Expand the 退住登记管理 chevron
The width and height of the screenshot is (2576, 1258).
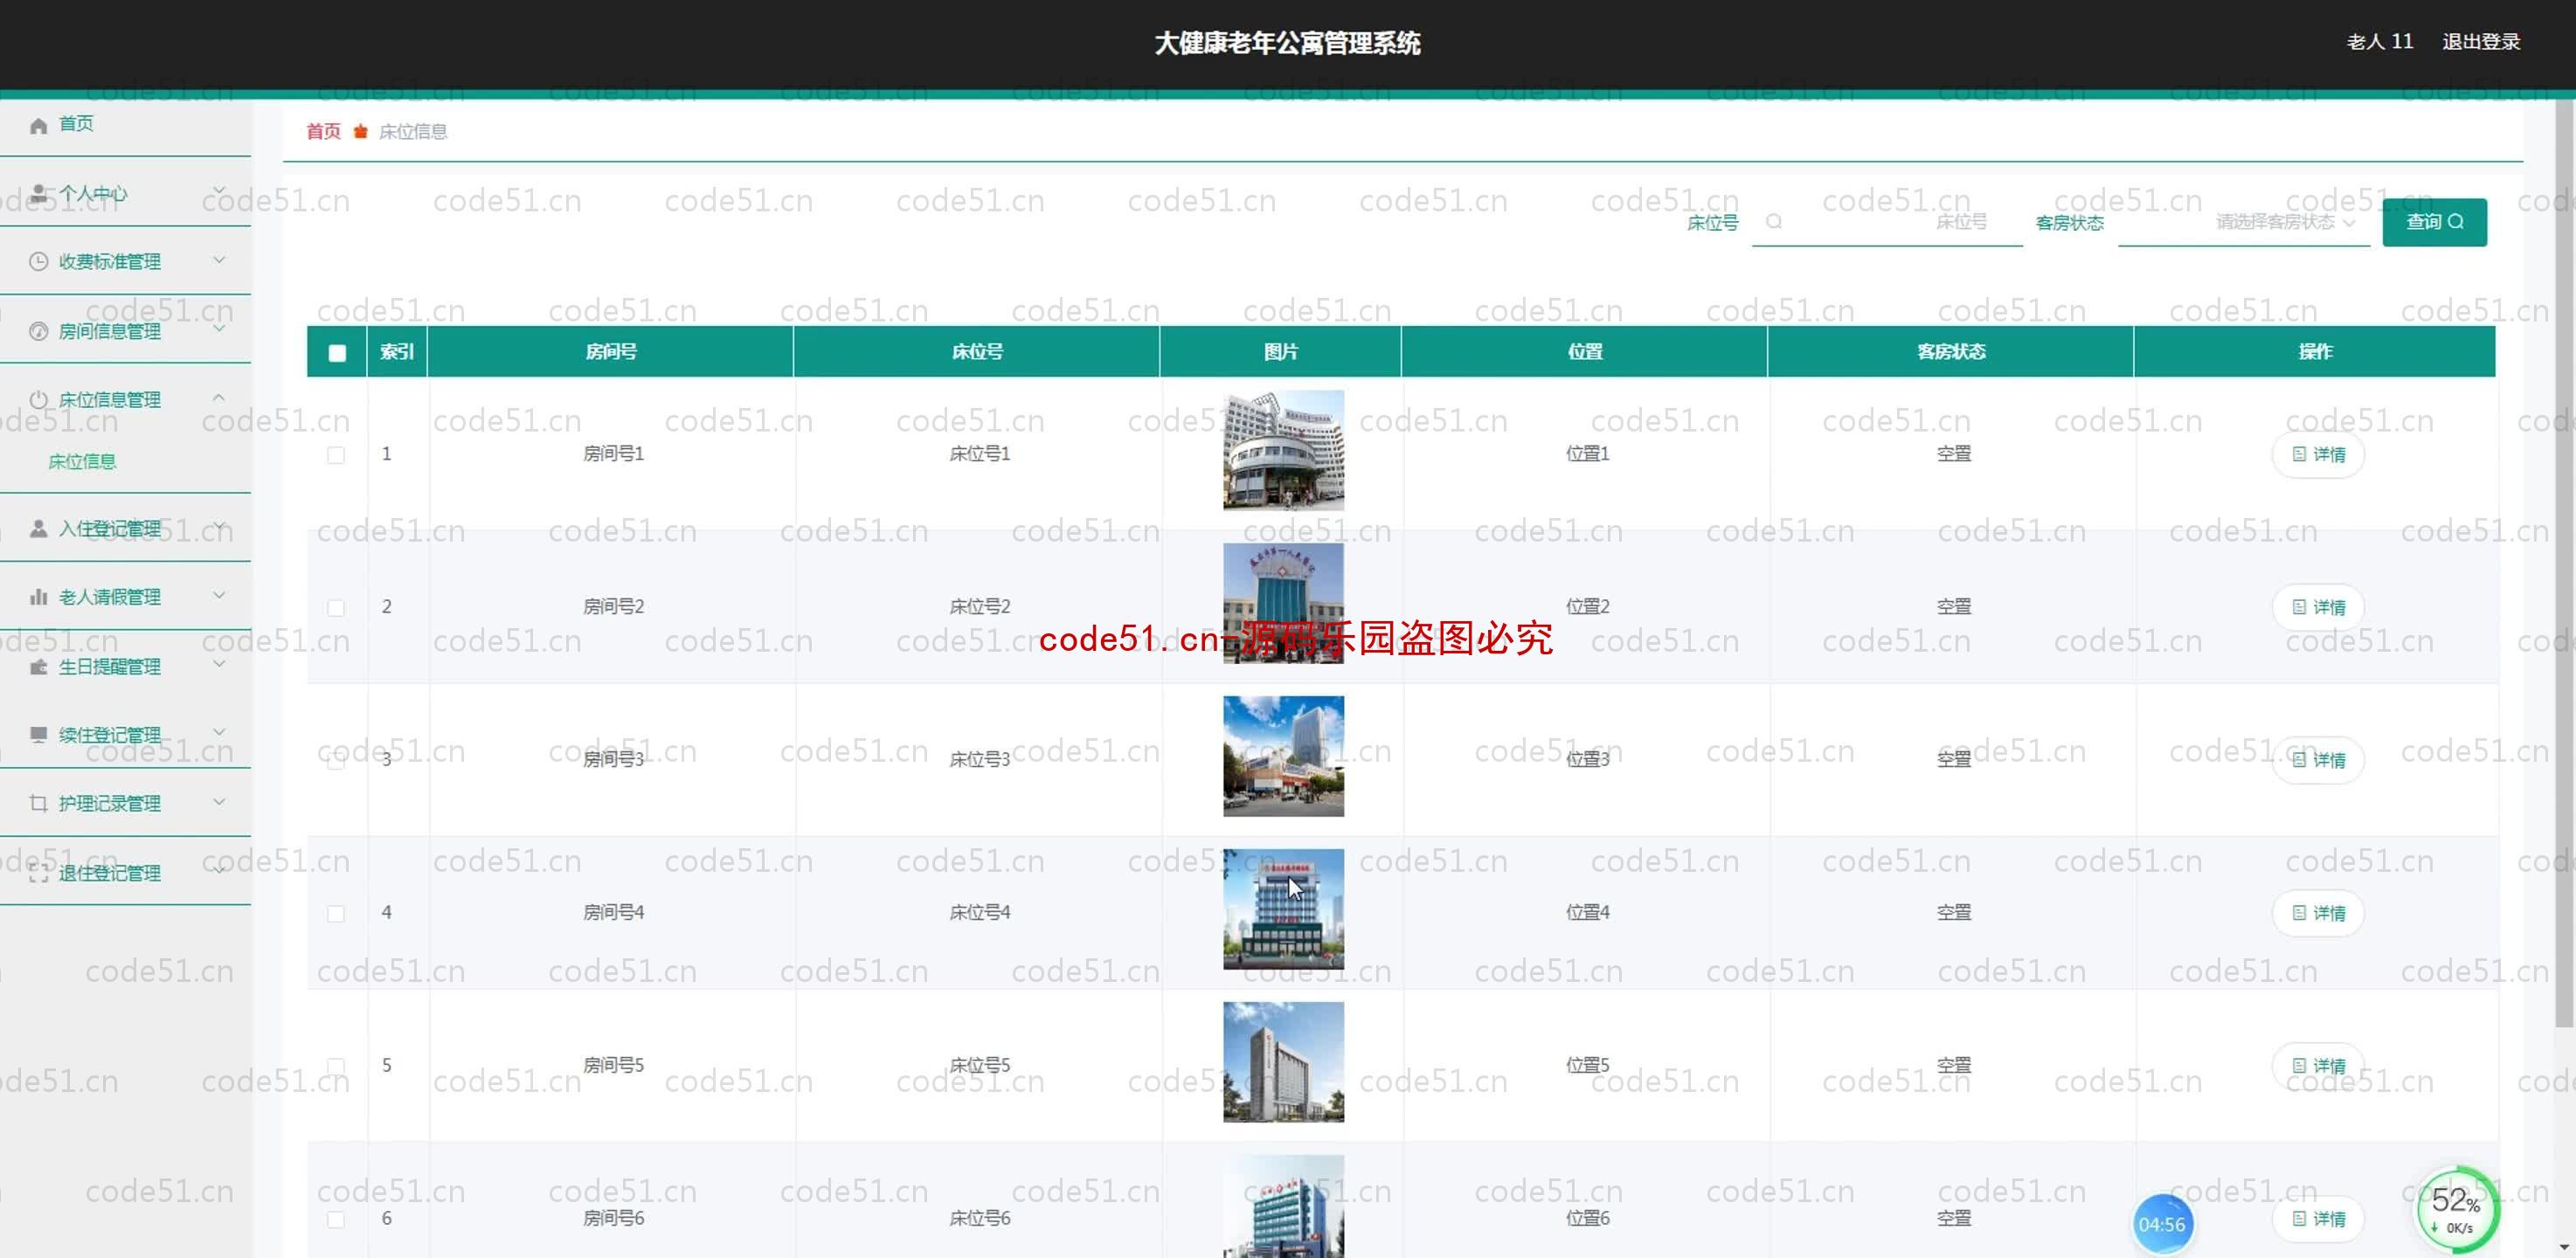click(x=219, y=871)
